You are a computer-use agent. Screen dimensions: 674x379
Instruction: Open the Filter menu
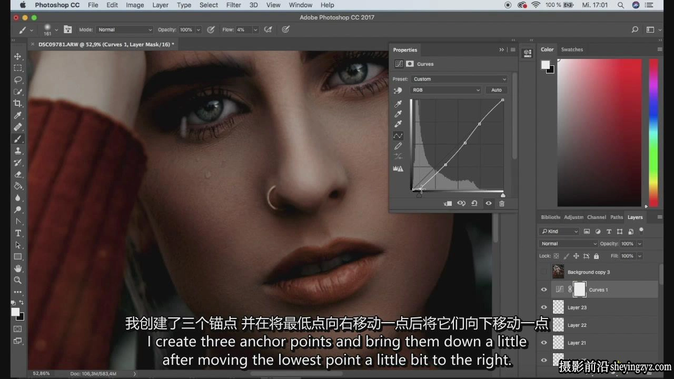233,5
